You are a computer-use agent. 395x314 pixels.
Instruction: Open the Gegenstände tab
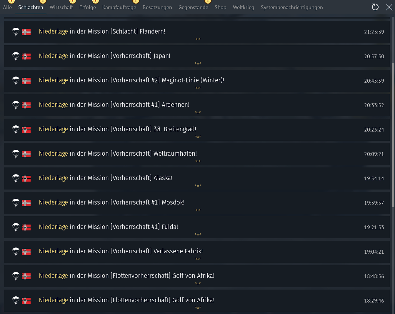point(193,7)
